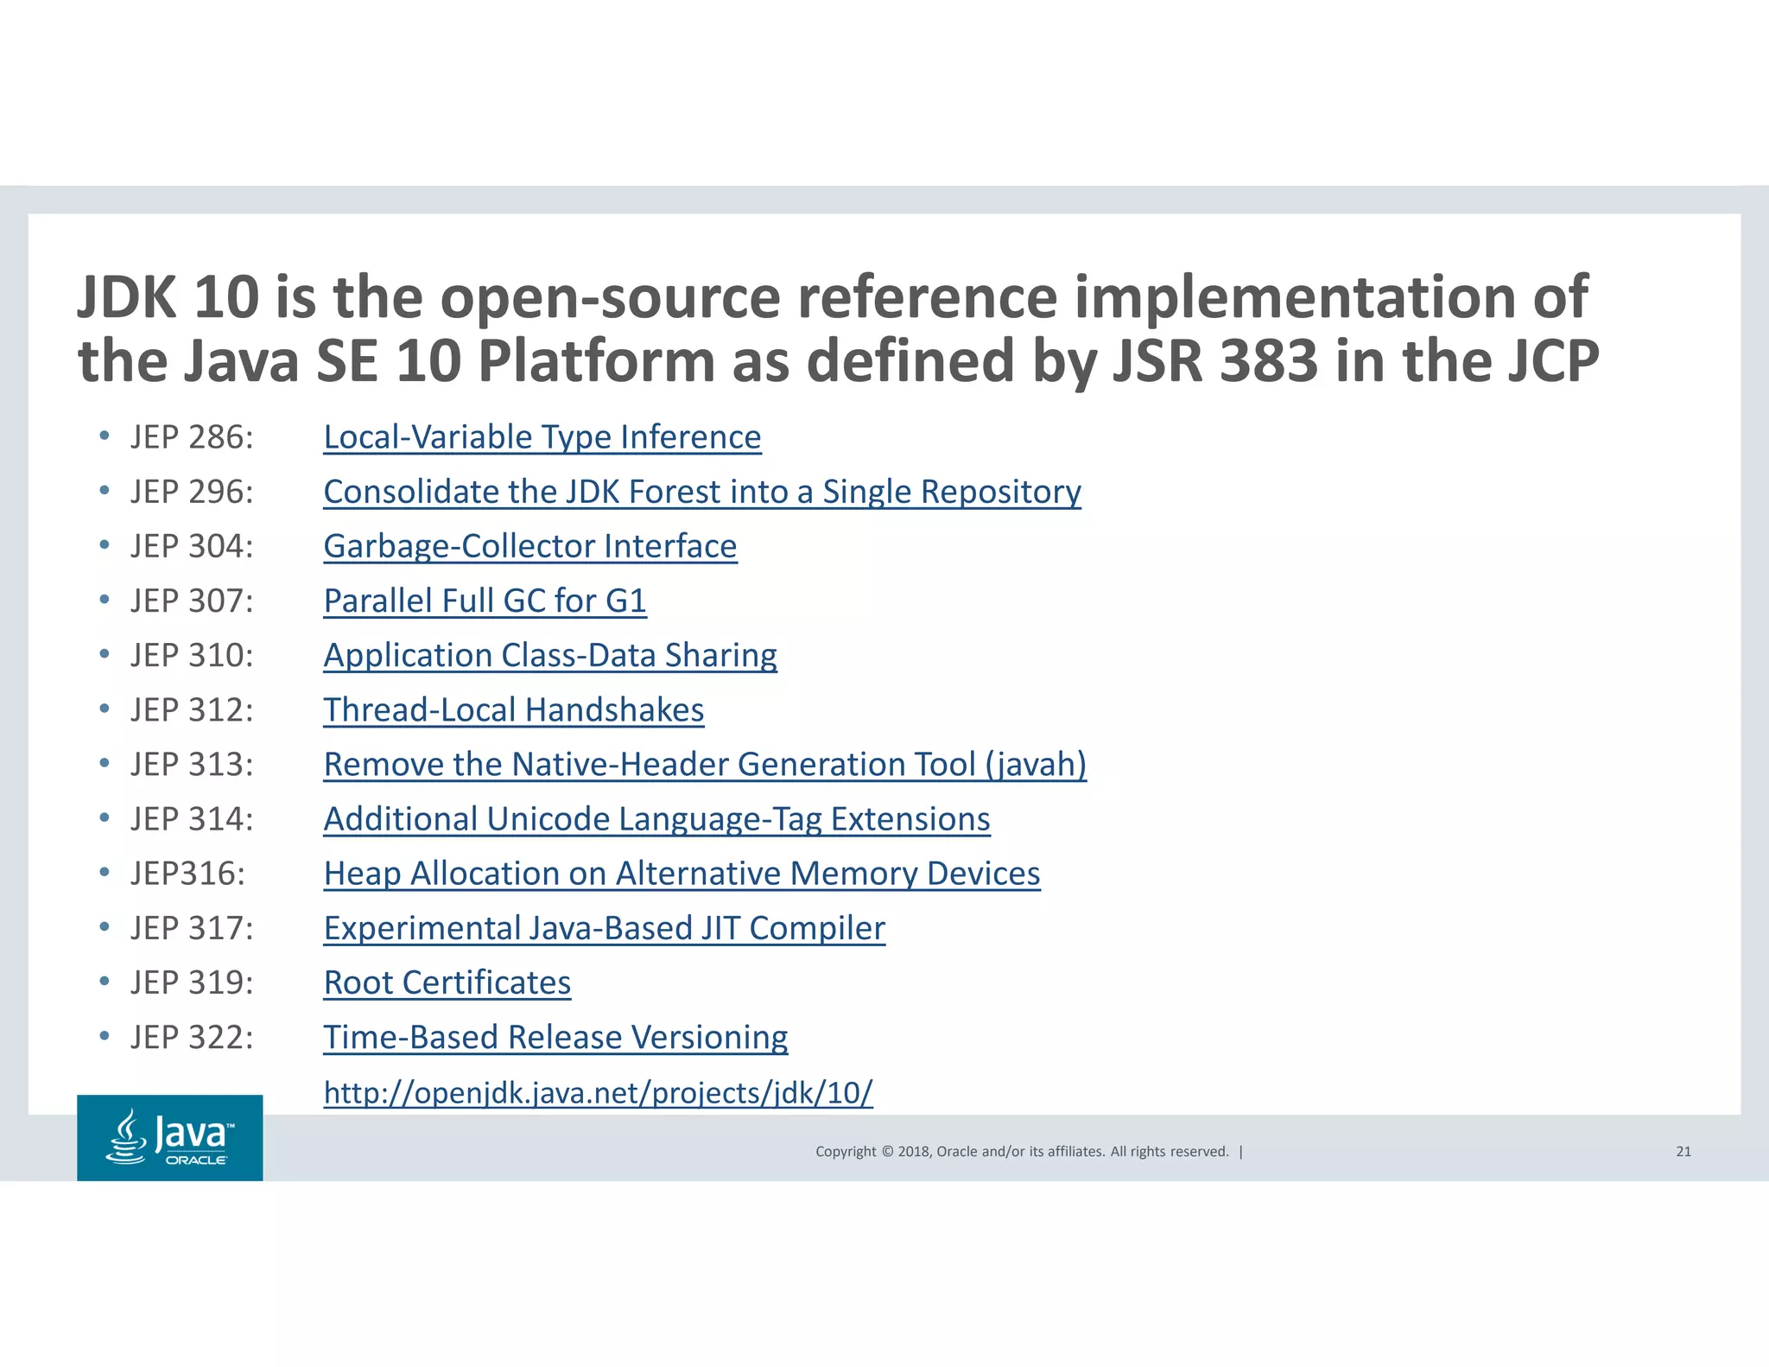Click Consolidate the JDK Forest link
Screen dimensions: 1769x1367
pyautogui.click(x=701, y=492)
